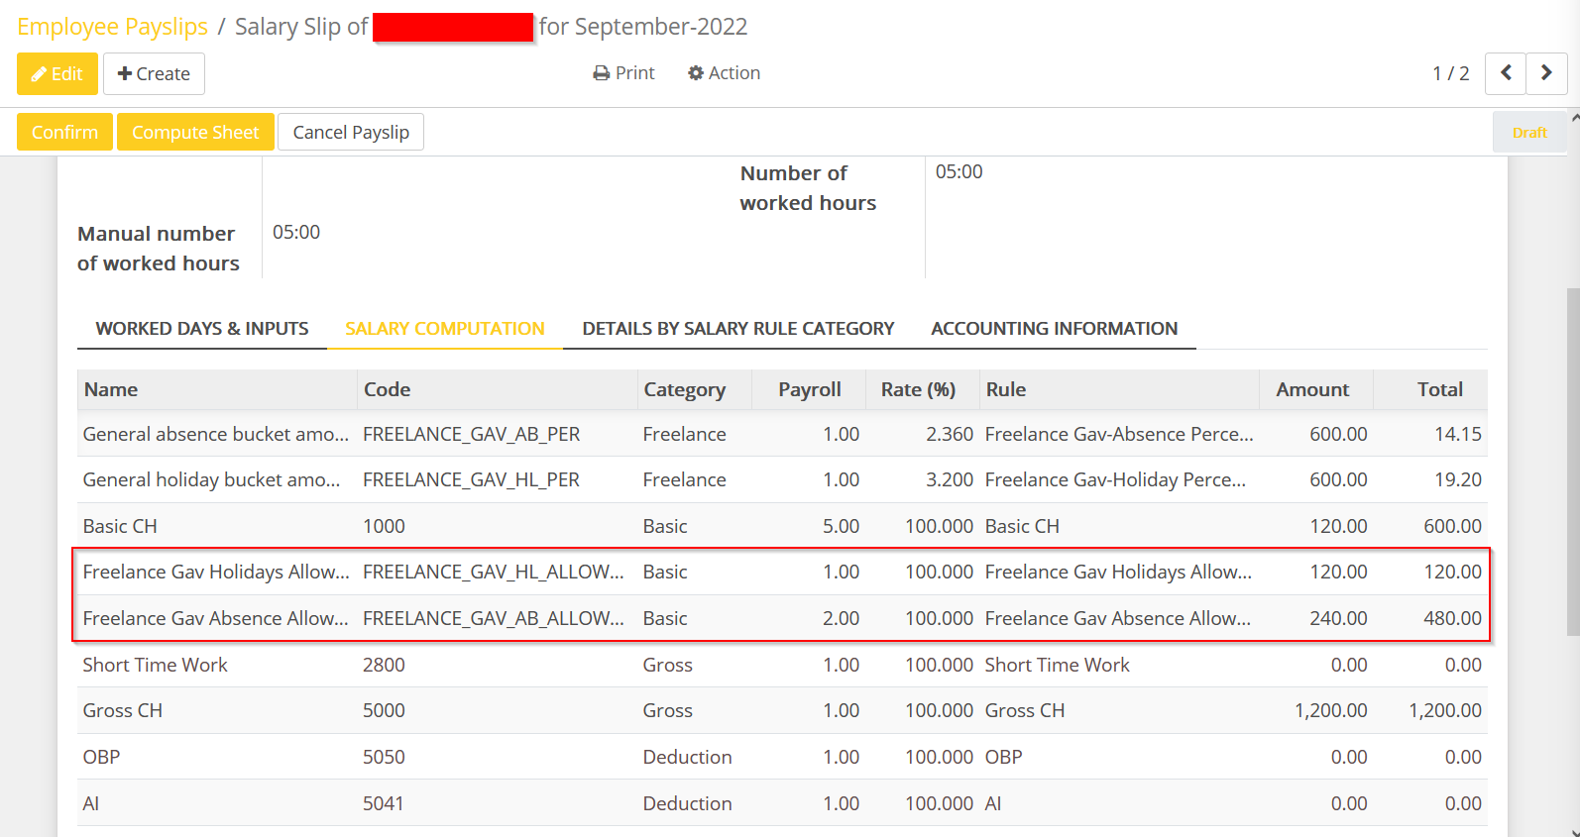Viewport: 1580px width, 837px height.
Task: Click the Compute Sheet button
Action: click(x=195, y=132)
